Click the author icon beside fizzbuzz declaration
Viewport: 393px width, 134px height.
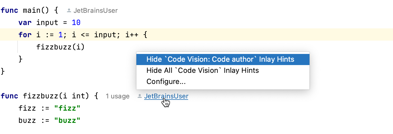point(140,96)
